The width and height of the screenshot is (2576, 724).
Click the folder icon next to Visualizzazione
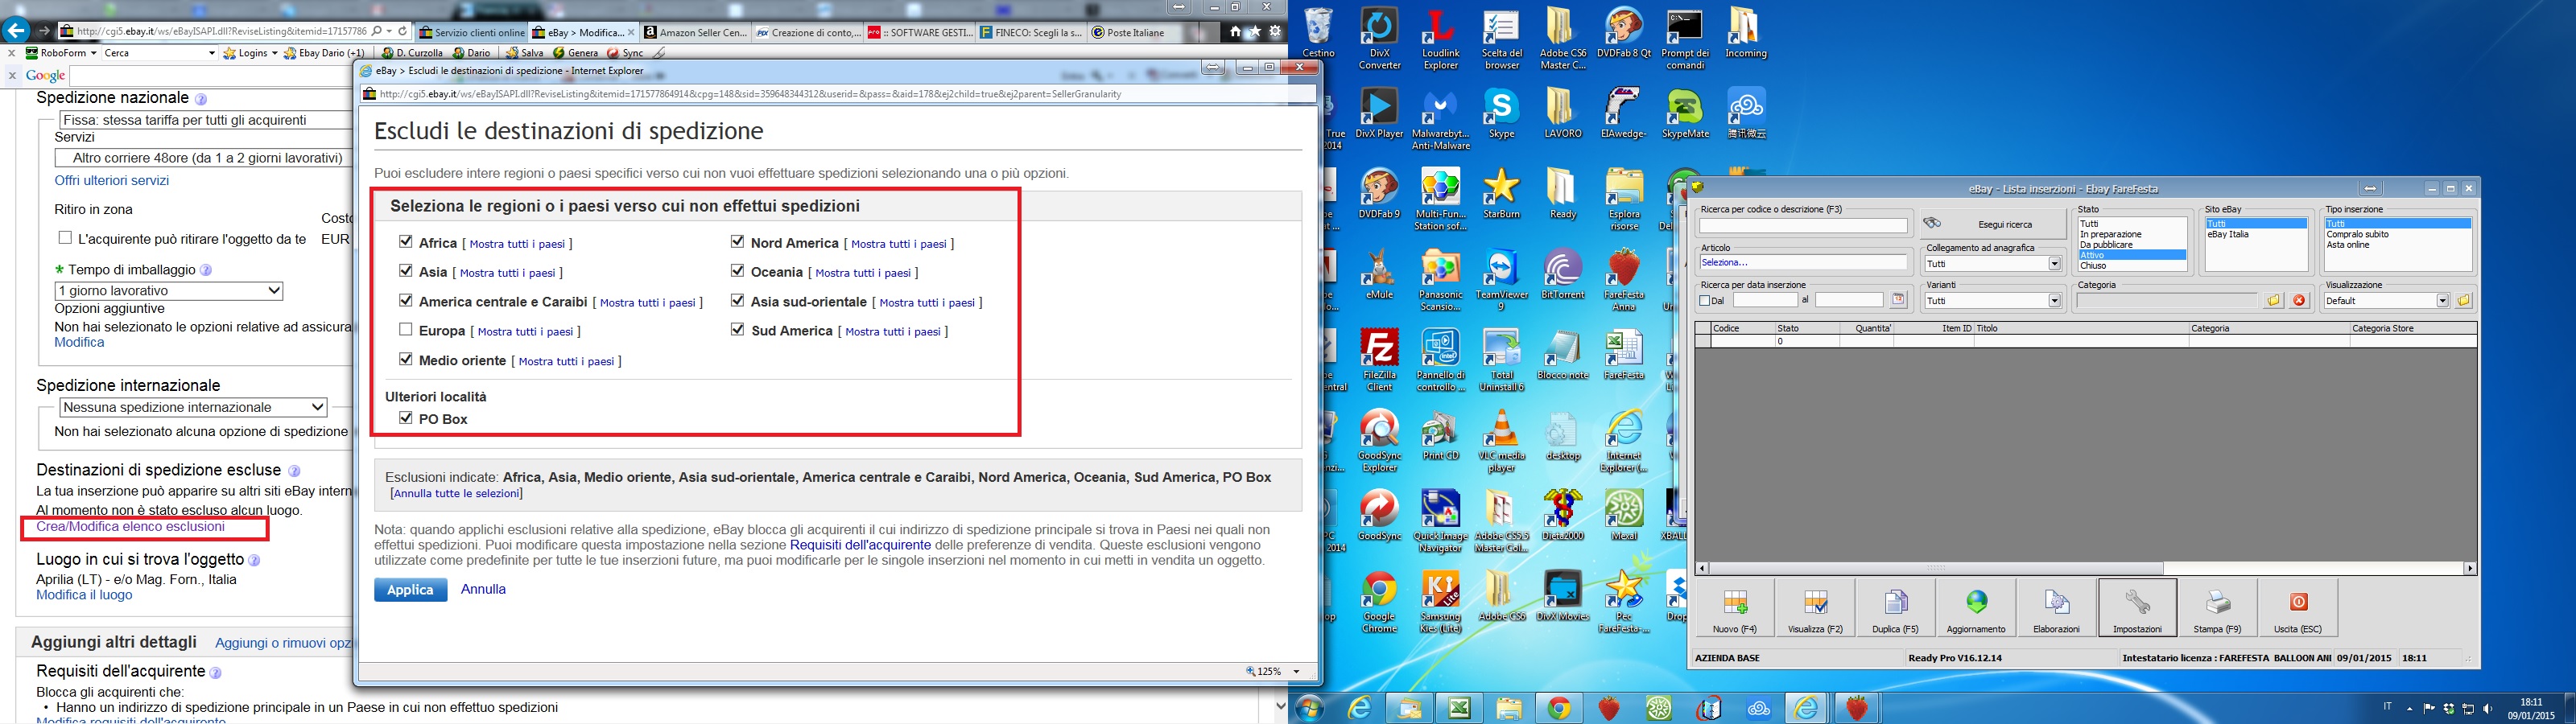coord(2463,300)
